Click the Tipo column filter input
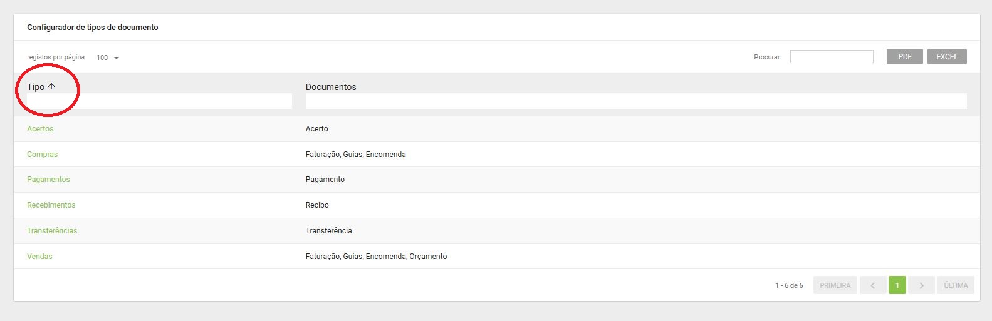The width and height of the screenshot is (992, 321). (x=159, y=101)
